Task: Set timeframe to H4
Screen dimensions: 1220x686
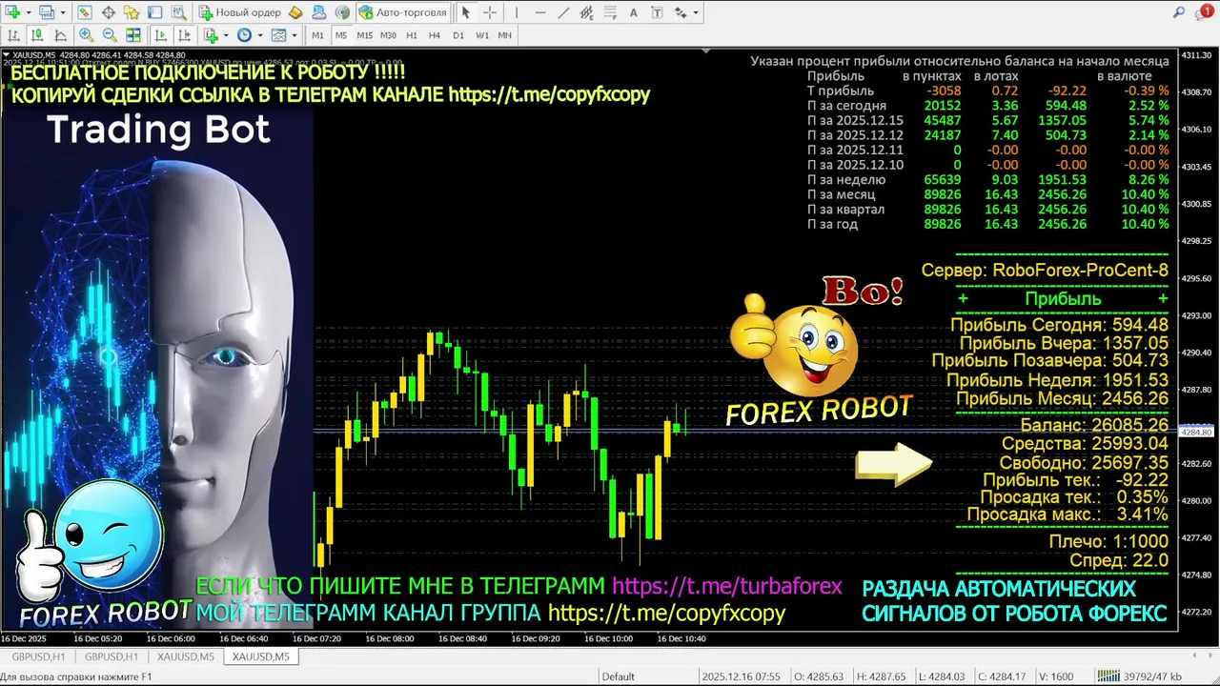Action: (x=435, y=35)
